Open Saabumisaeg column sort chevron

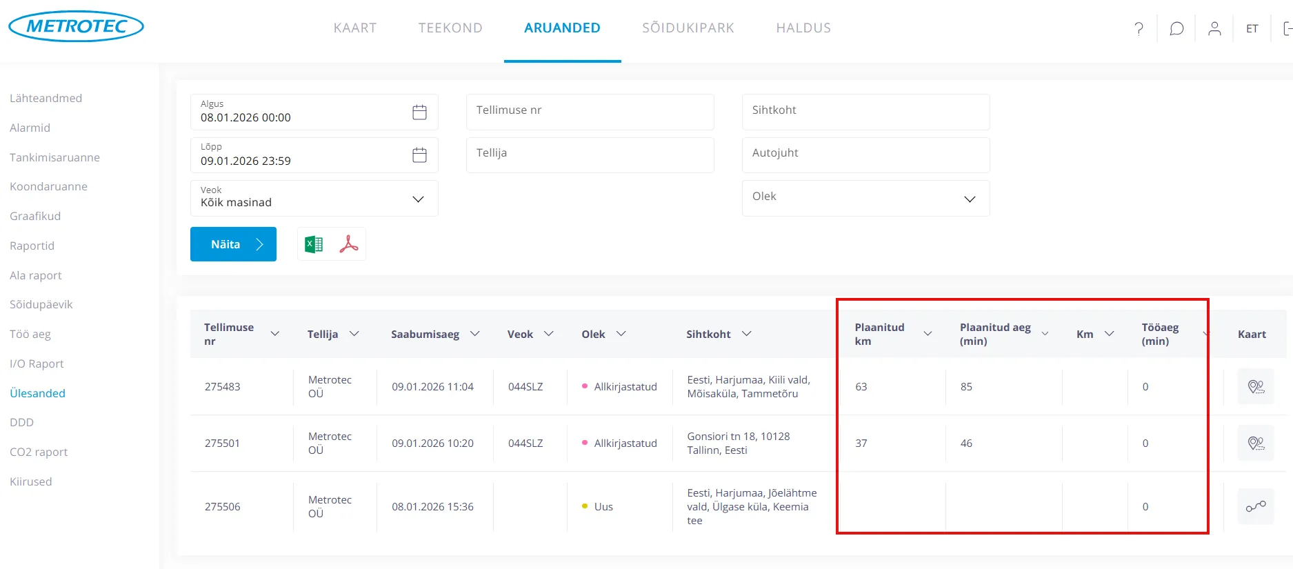click(475, 334)
